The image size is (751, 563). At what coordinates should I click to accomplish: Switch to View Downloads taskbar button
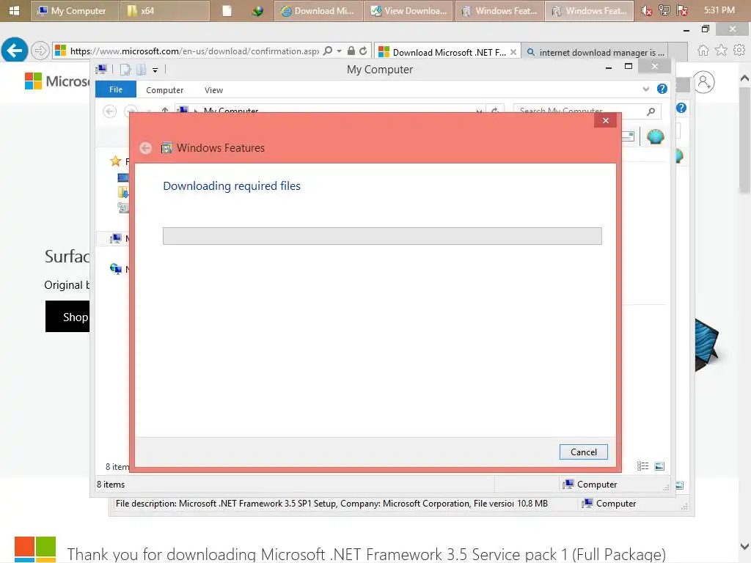[409, 10]
